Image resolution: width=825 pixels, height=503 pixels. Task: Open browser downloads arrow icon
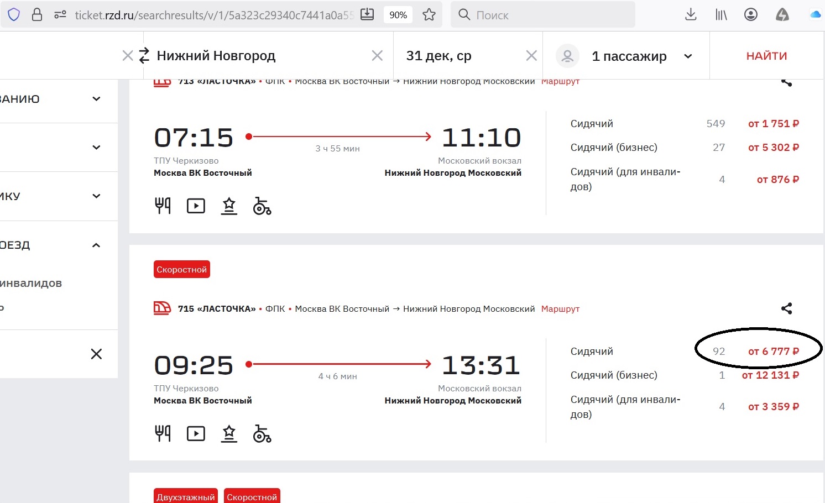coord(691,15)
